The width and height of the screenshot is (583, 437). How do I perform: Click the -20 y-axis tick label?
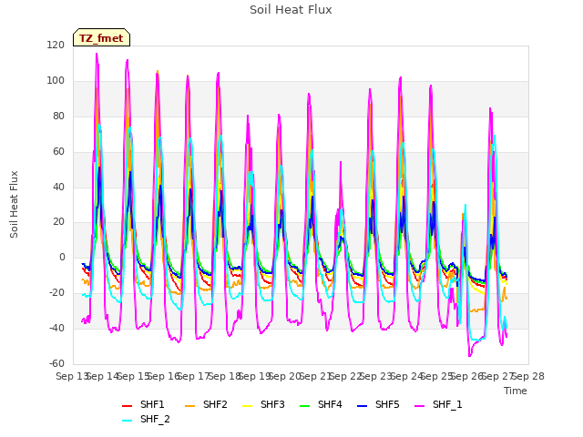click(x=56, y=293)
